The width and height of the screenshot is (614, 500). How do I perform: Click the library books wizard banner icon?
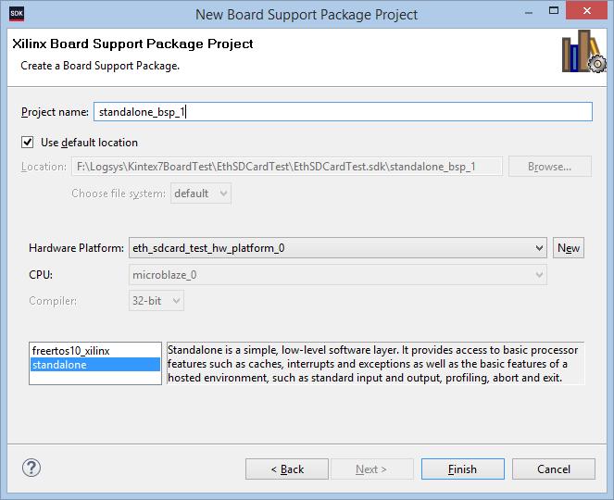point(583,52)
